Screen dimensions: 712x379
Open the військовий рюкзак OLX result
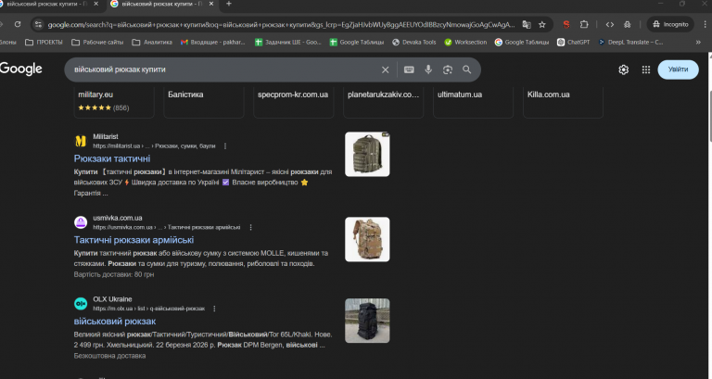tap(115, 322)
